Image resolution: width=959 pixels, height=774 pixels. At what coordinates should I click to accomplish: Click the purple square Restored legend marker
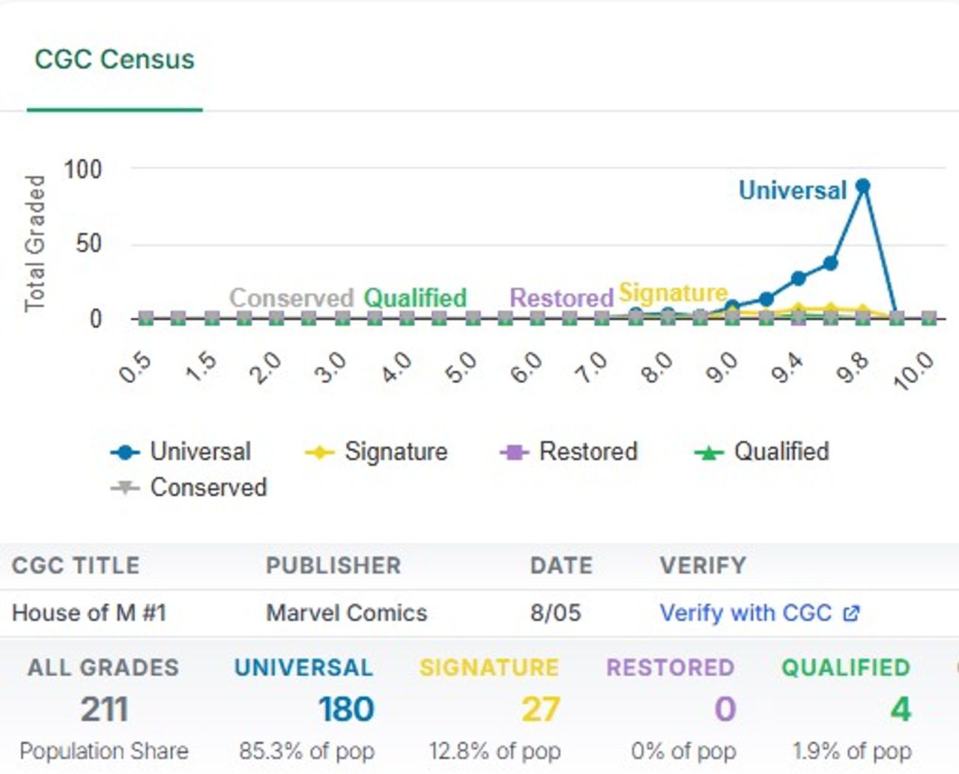click(x=514, y=453)
